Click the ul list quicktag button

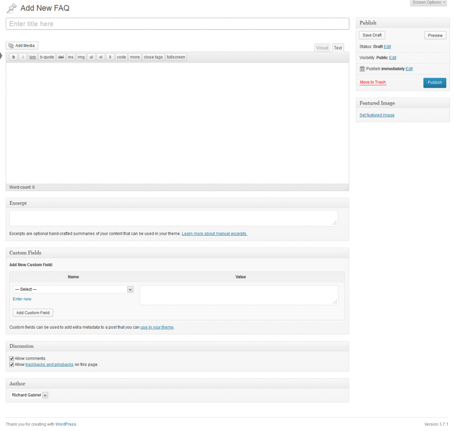[91, 57]
